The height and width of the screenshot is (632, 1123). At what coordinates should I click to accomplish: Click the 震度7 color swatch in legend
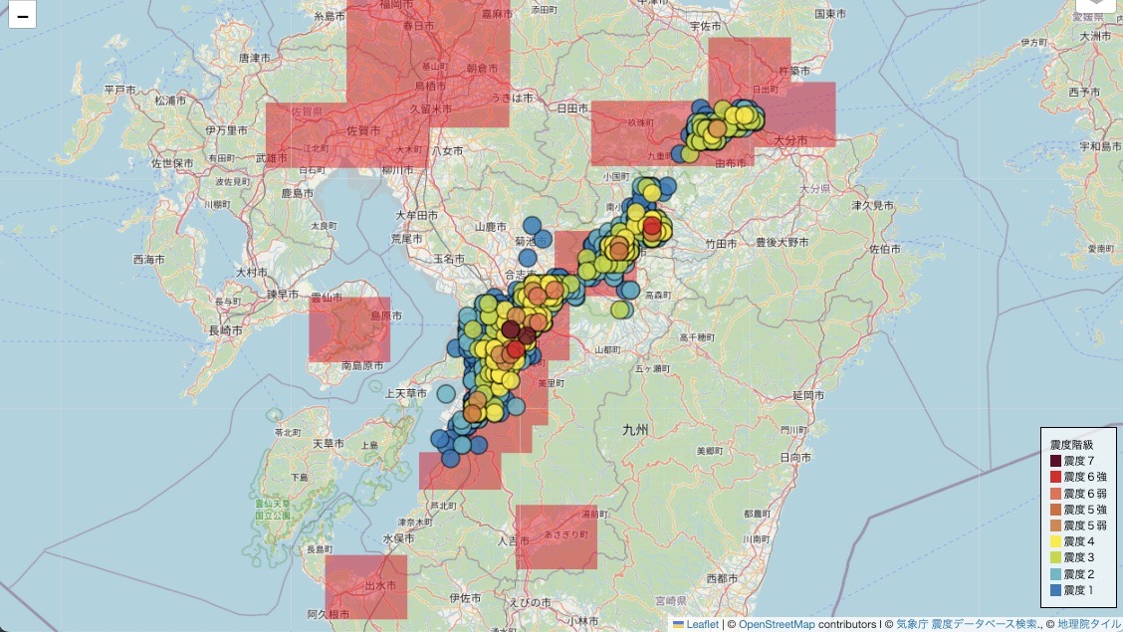pos(1055,462)
